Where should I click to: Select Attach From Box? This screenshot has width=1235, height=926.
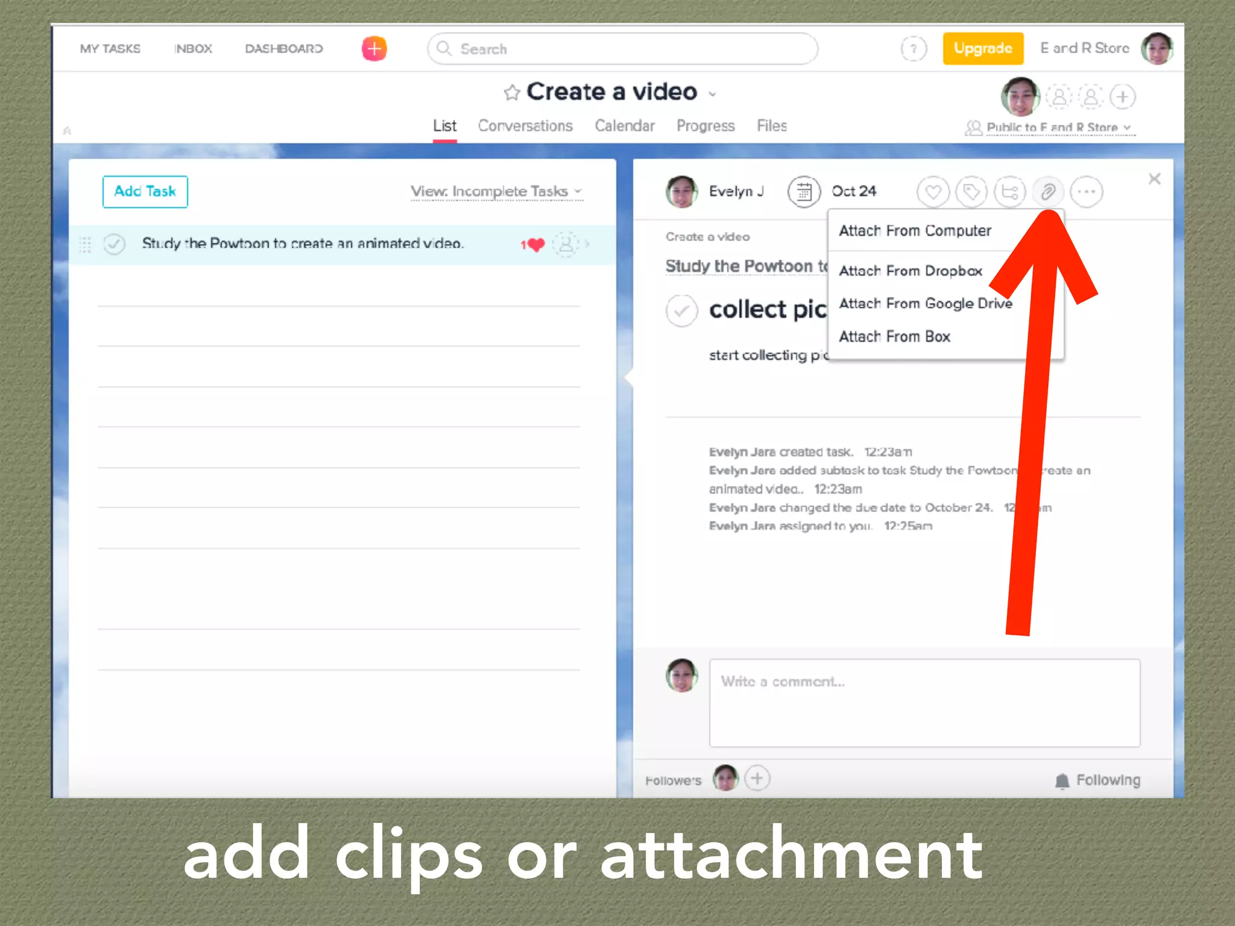894,336
